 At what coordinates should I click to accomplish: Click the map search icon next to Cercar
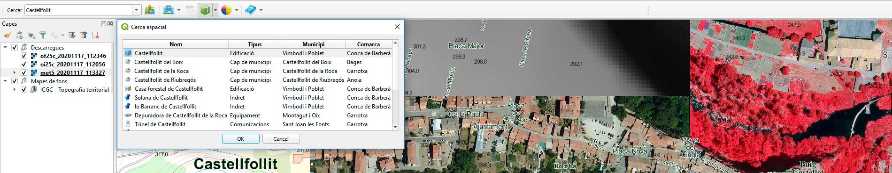[150, 10]
